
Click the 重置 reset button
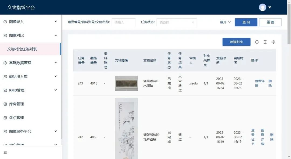[x=270, y=22]
